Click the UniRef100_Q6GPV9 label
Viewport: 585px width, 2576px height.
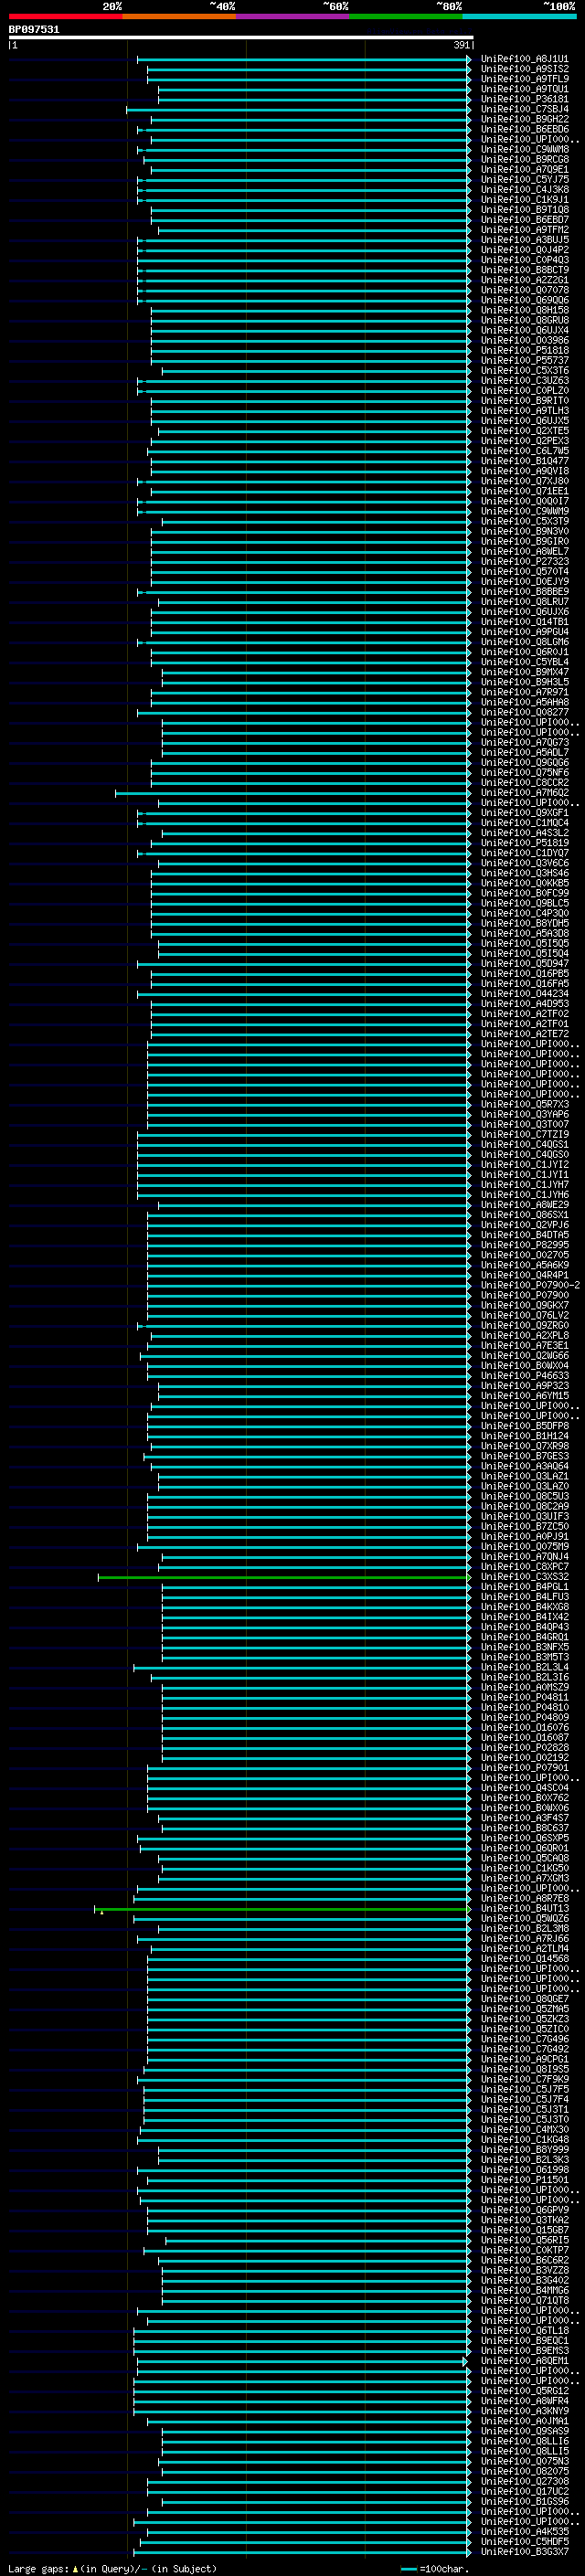point(524,2211)
